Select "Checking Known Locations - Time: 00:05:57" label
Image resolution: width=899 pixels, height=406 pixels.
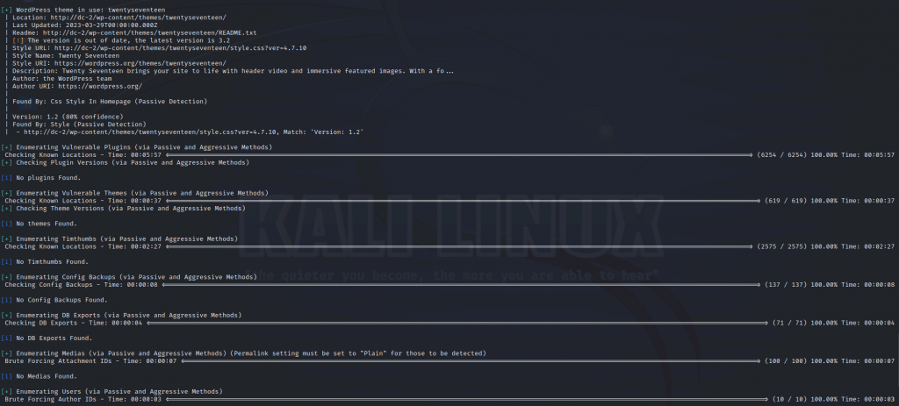[83, 155]
